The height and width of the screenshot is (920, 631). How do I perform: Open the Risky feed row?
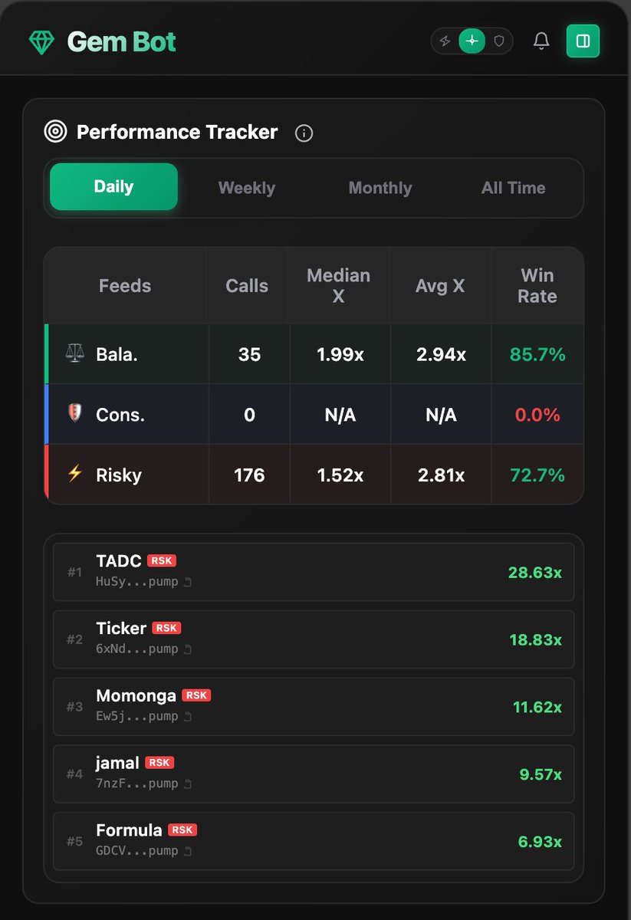[x=314, y=475]
